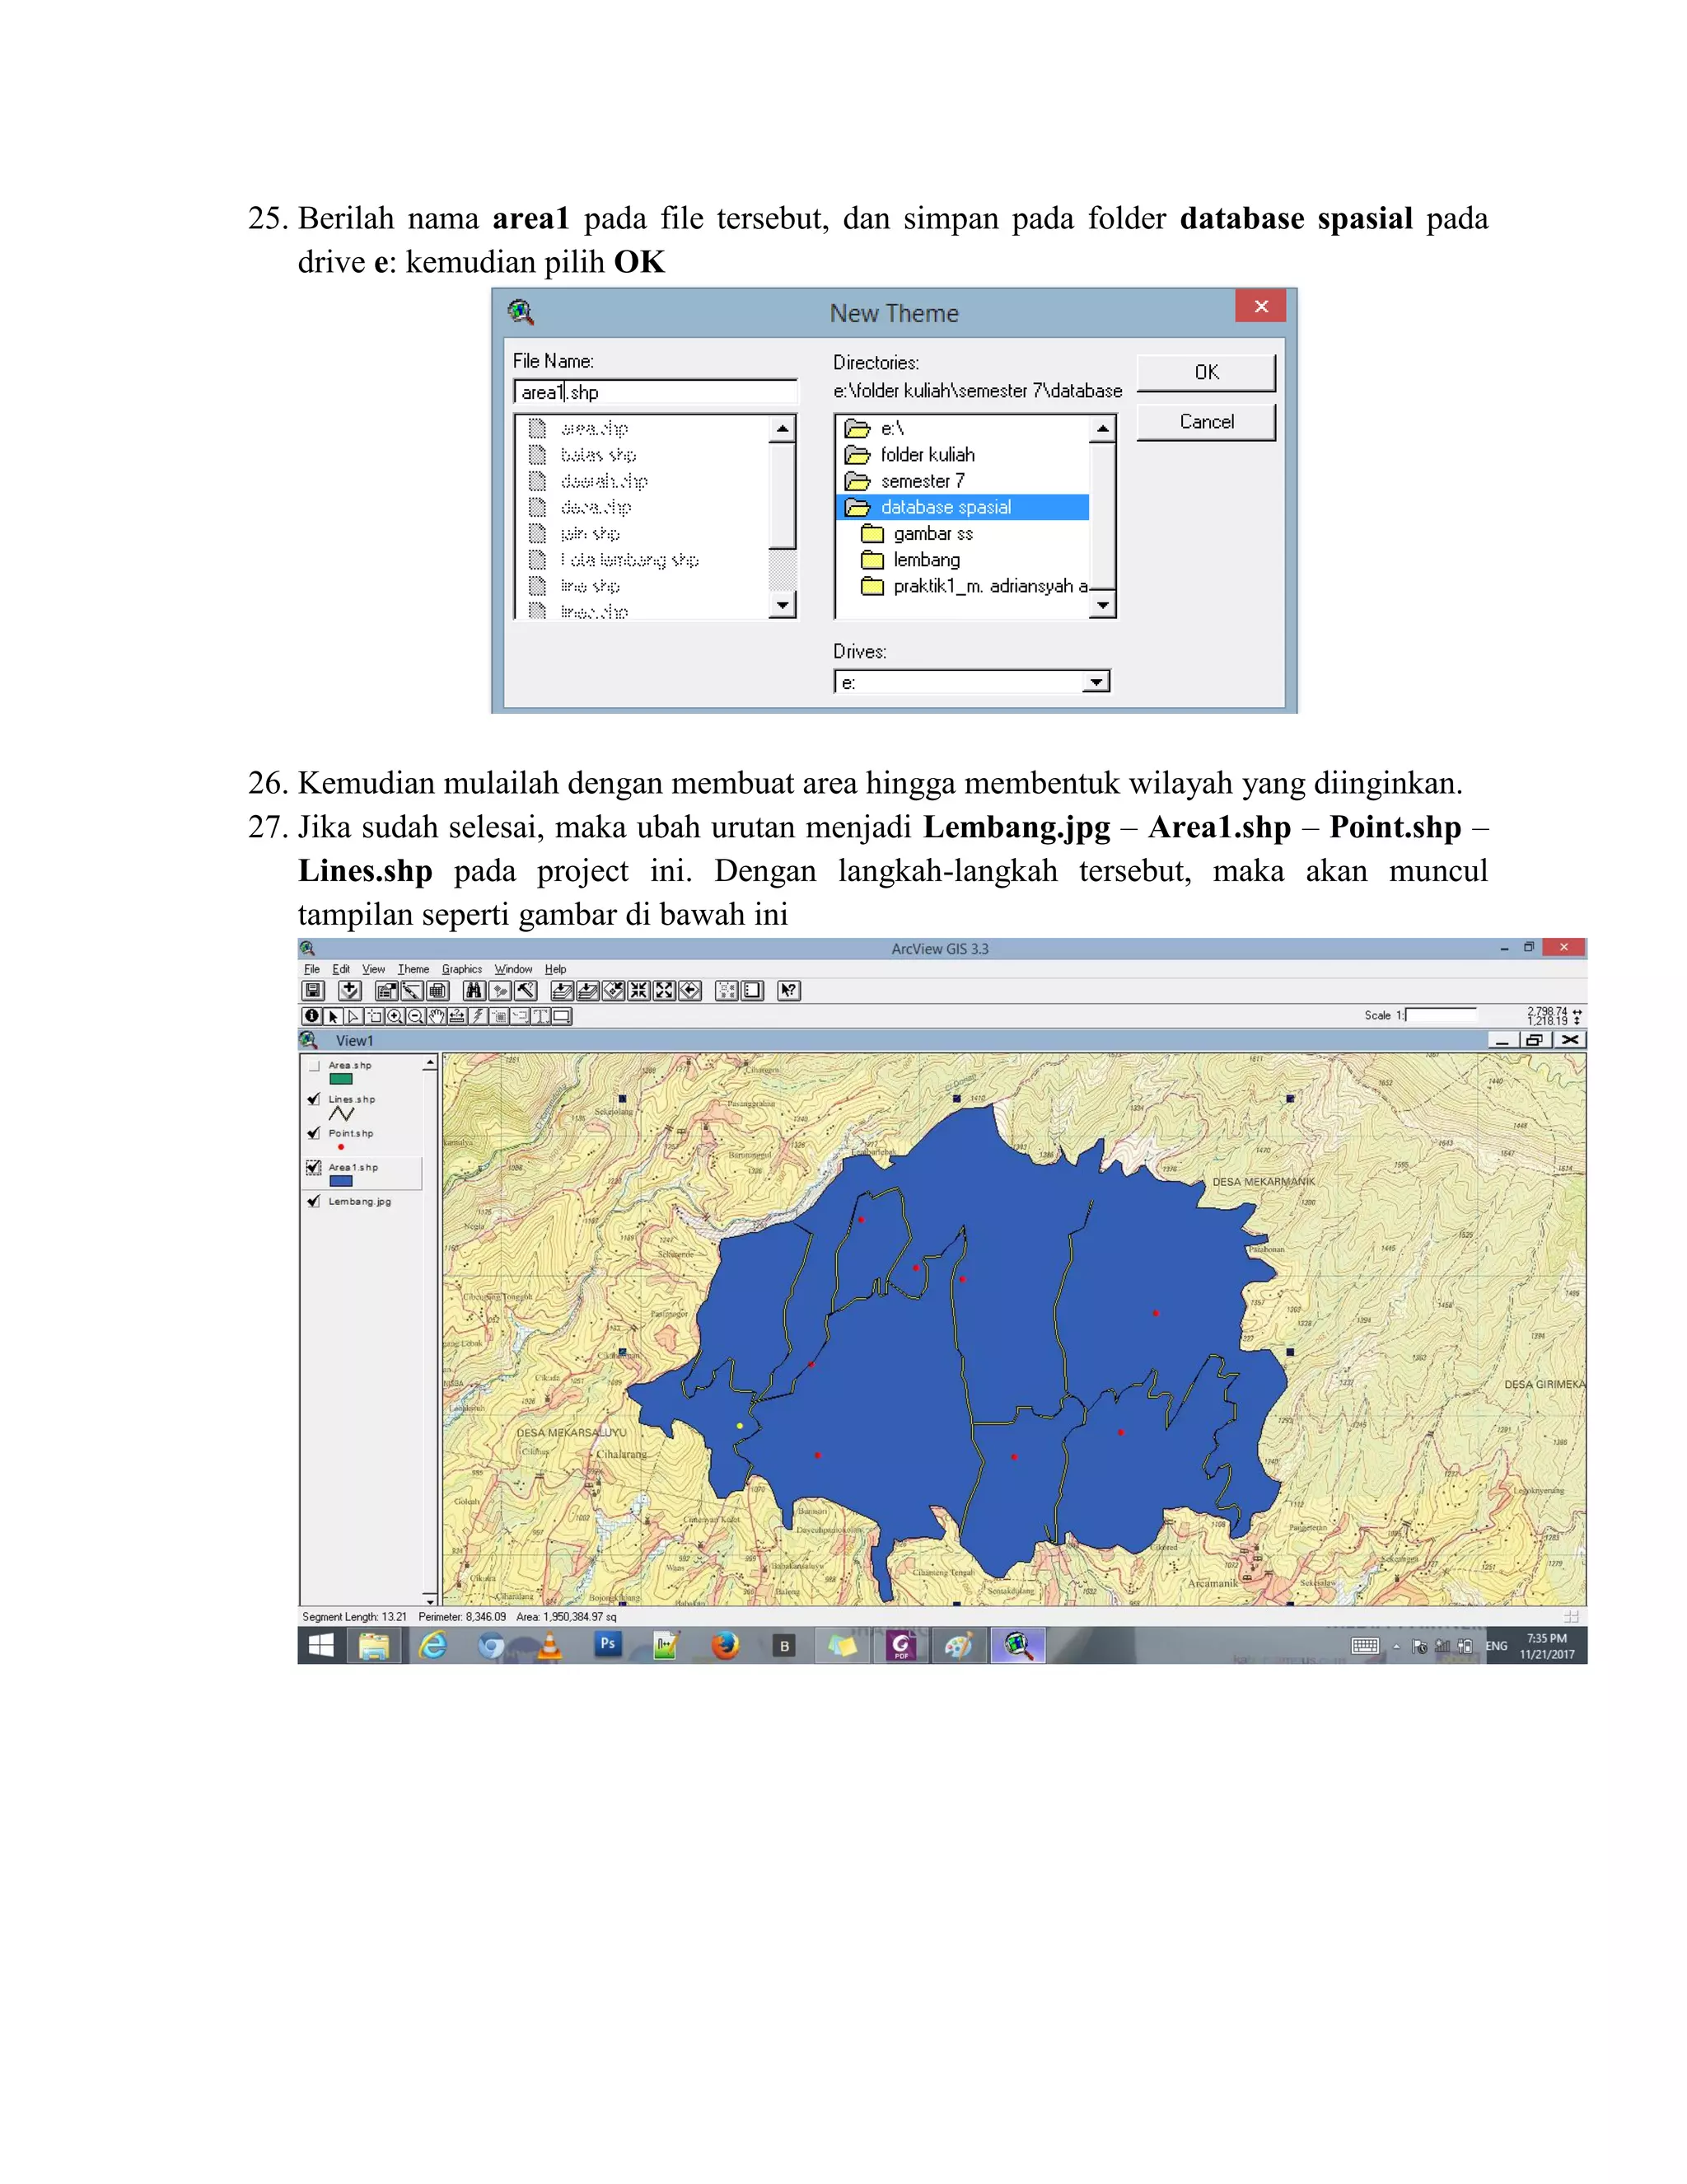Image resolution: width=1687 pixels, height=2184 pixels.
Task: Click the blue Area1.shp legend swatch
Action: 341,1181
